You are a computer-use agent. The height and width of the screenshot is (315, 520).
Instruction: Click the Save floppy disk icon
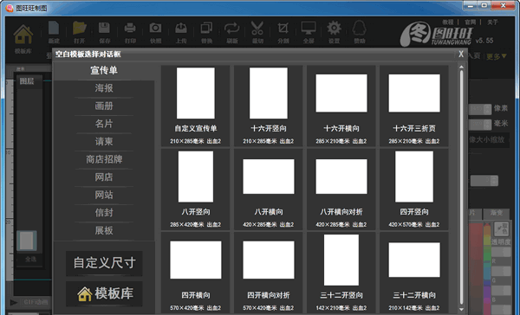coord(105,29)
